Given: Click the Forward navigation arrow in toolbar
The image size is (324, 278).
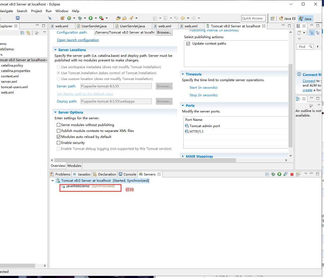Looking at the screenshot, I should click(194, 18).
